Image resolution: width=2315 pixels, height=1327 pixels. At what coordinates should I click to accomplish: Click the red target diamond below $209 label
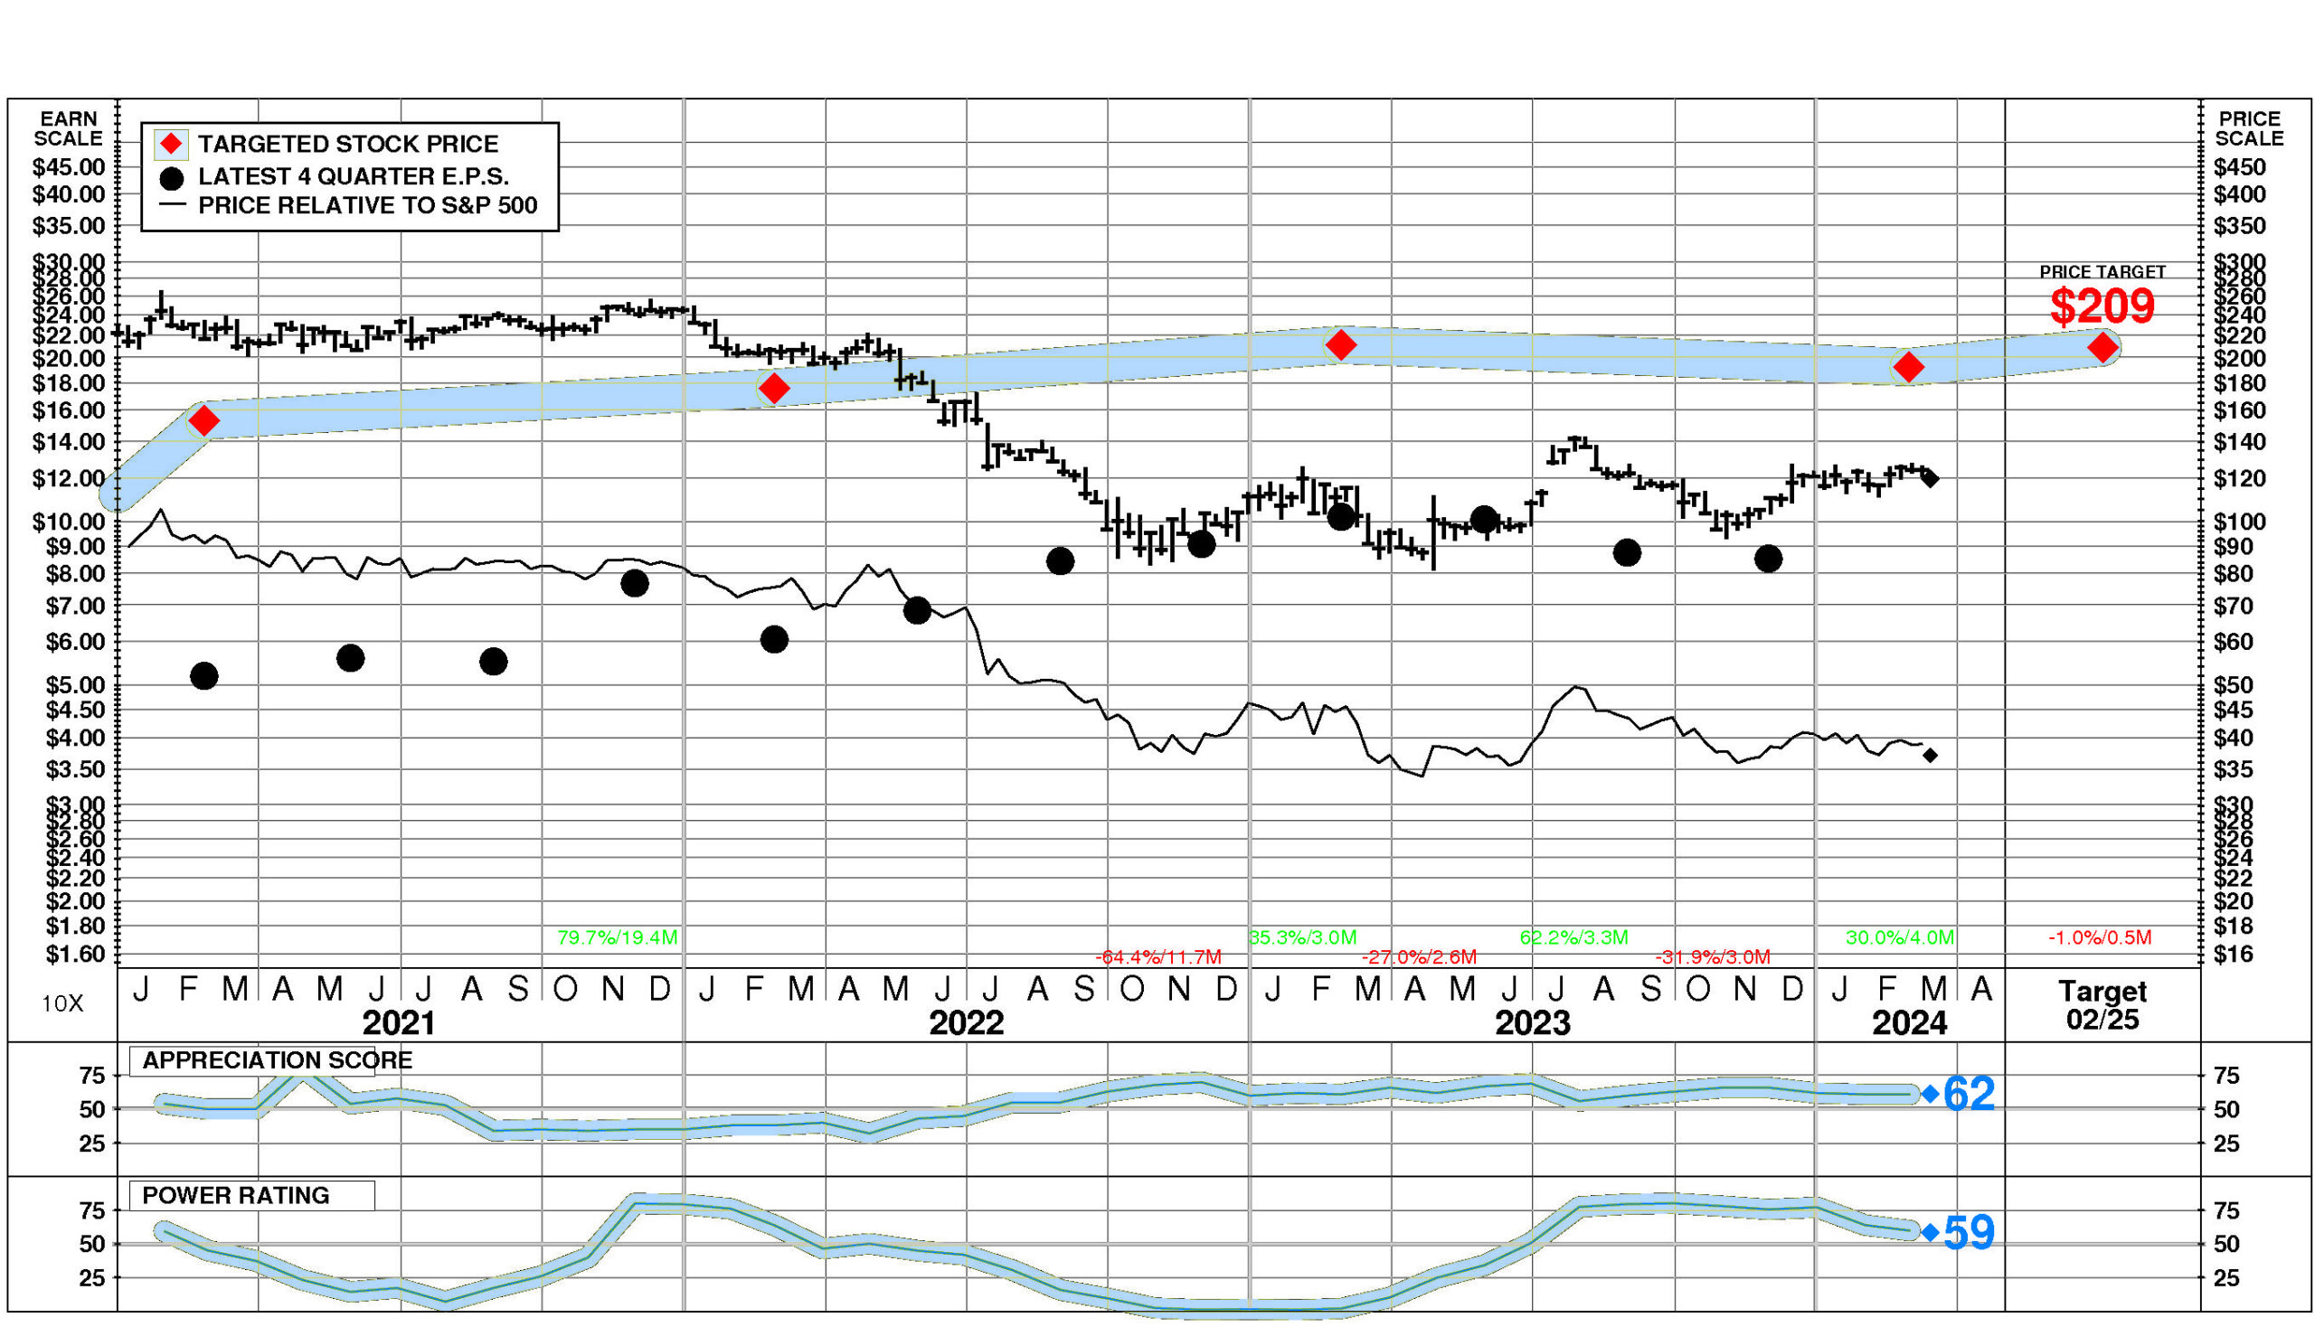(2102, 347)
